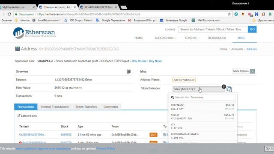The height and width of the screenshot is (154, 274).
Task: Switch to the Token Transfers tab
Action: pyautogui.click(x=86, y=107)
